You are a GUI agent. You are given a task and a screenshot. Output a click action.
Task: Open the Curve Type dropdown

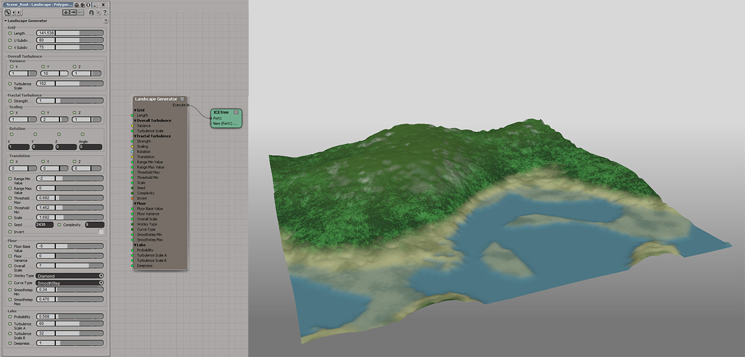tap(70, 282)
